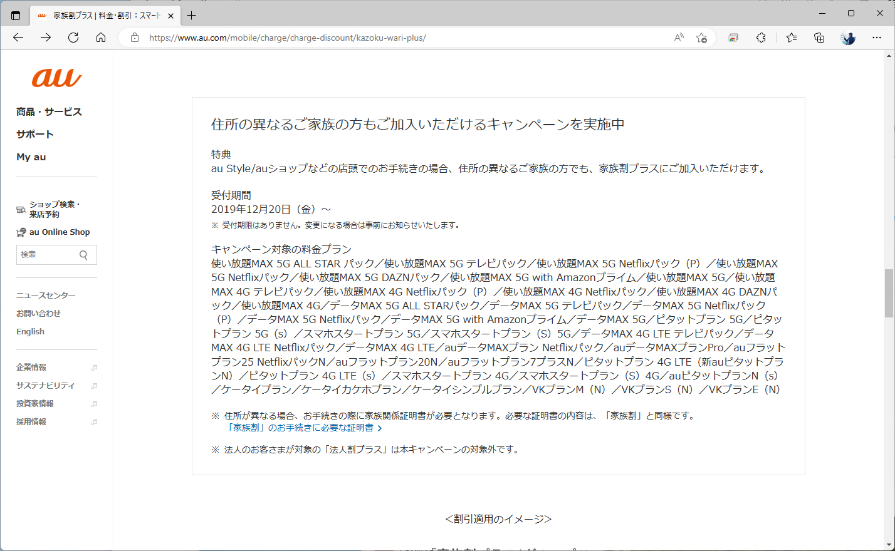This screenshot has width=895, height=551.
Task: Add this page to favorites via star icon
Action: coord(702,38)
